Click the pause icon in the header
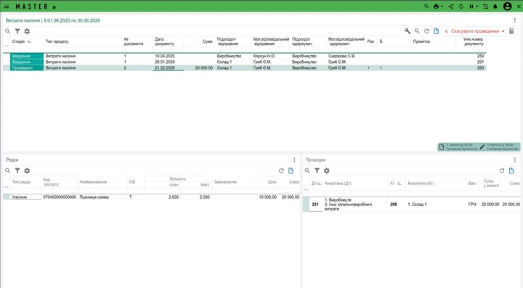 tap(471, 7)
